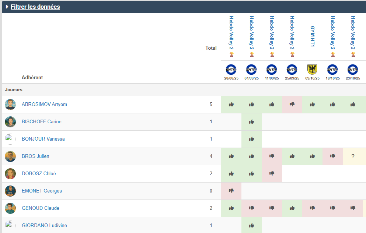Open ABROSIMOV Artyom's profile link
Image resolution: width=366 pixels, height=233 pixels.
click(44, 104)
